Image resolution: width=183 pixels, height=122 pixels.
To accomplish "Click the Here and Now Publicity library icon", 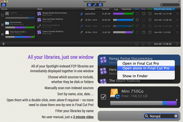I will [x=39, y=20].
